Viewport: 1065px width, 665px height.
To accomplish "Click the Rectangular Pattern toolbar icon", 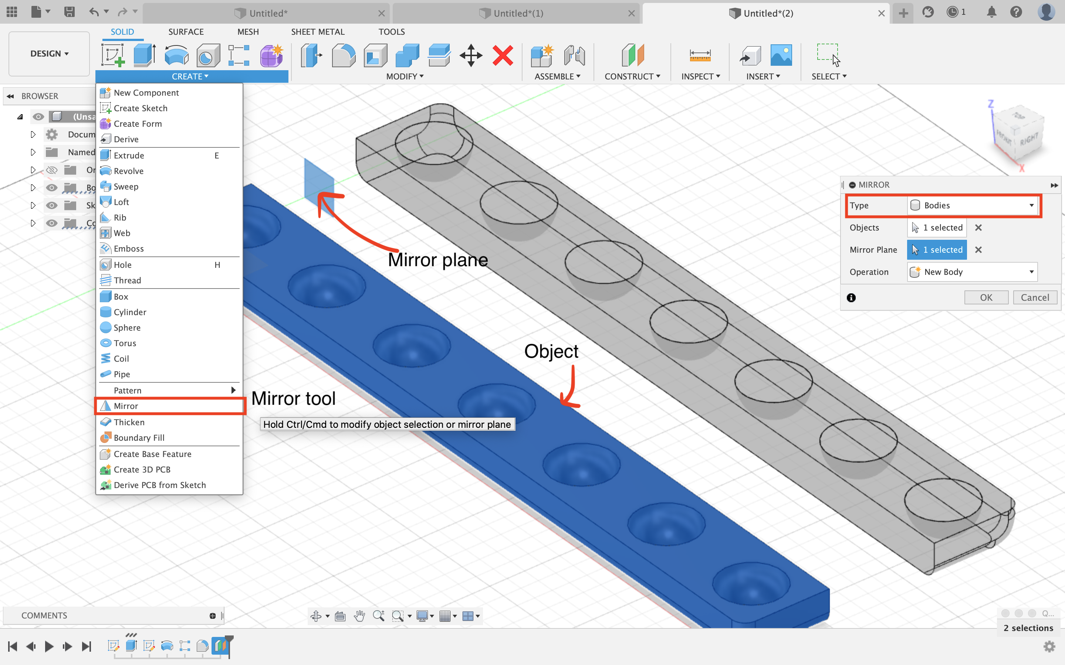I will (x=239, y=56).
